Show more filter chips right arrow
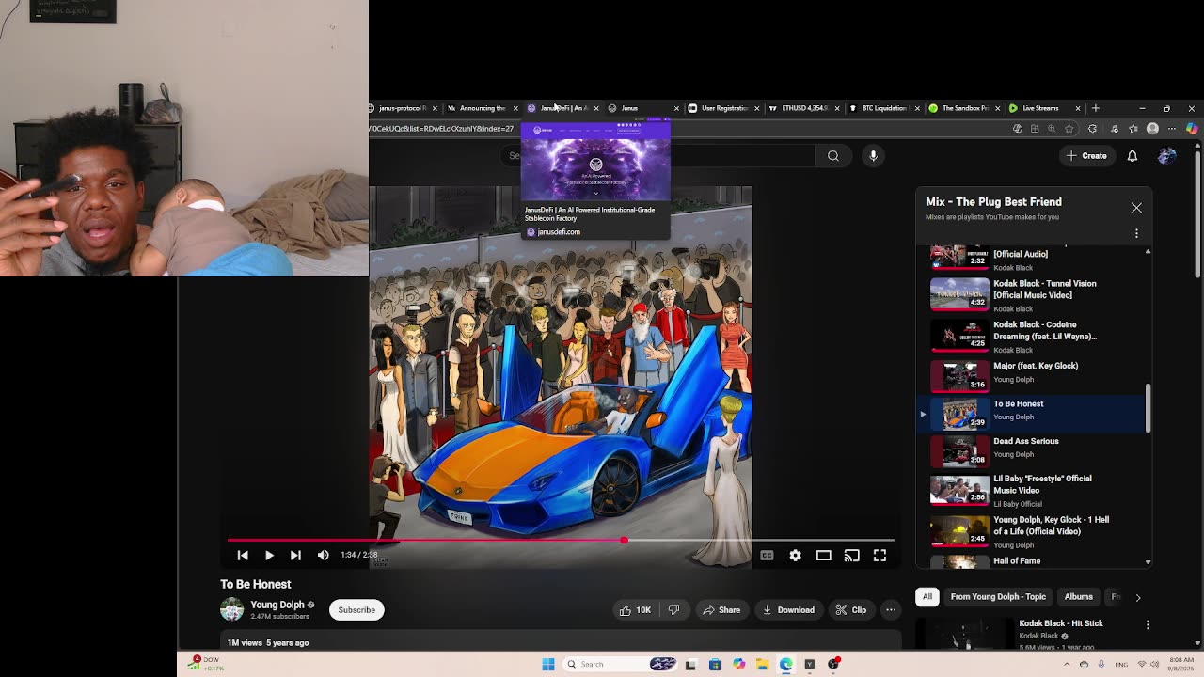 [1137, 597]
